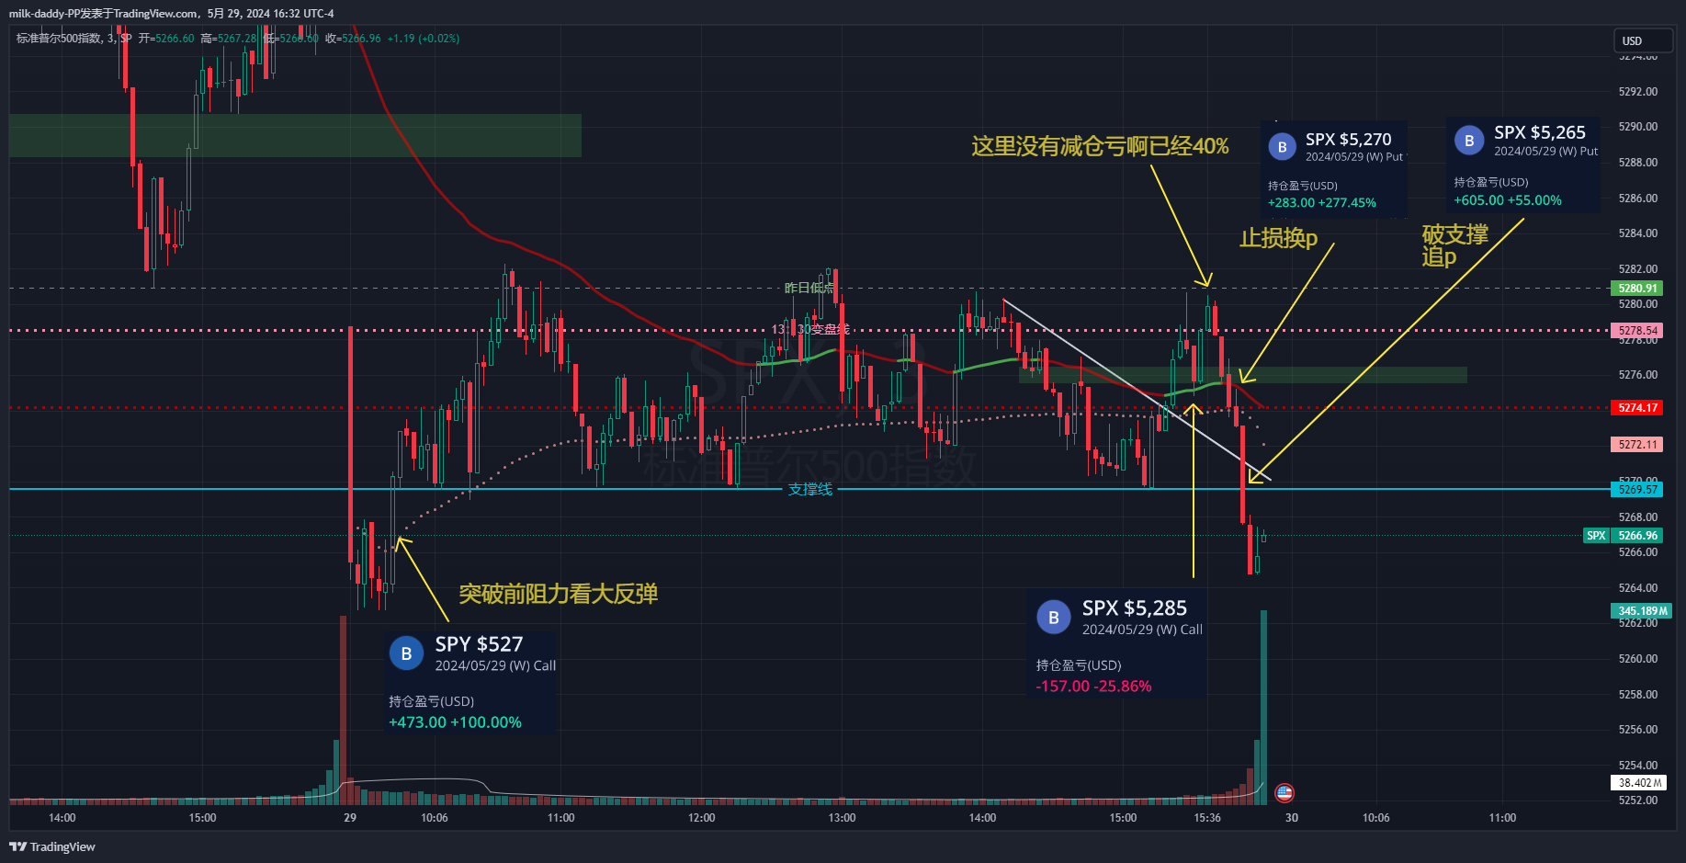The image size is (1686, 863).
Task: Click the green 345.189M volume value label
Action: pos(1641,610)
